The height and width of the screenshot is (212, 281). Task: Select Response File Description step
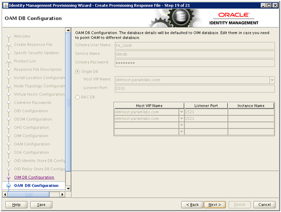click(x=38, y=69)
